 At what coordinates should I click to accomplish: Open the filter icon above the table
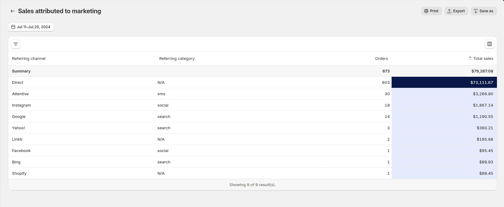[x=16, y=44]
